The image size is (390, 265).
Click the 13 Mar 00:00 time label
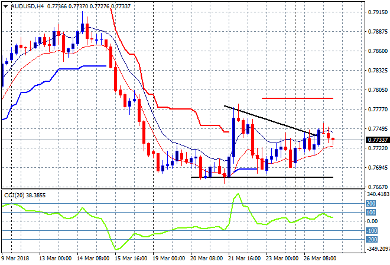pyautogui.click(x=55, y=259)
